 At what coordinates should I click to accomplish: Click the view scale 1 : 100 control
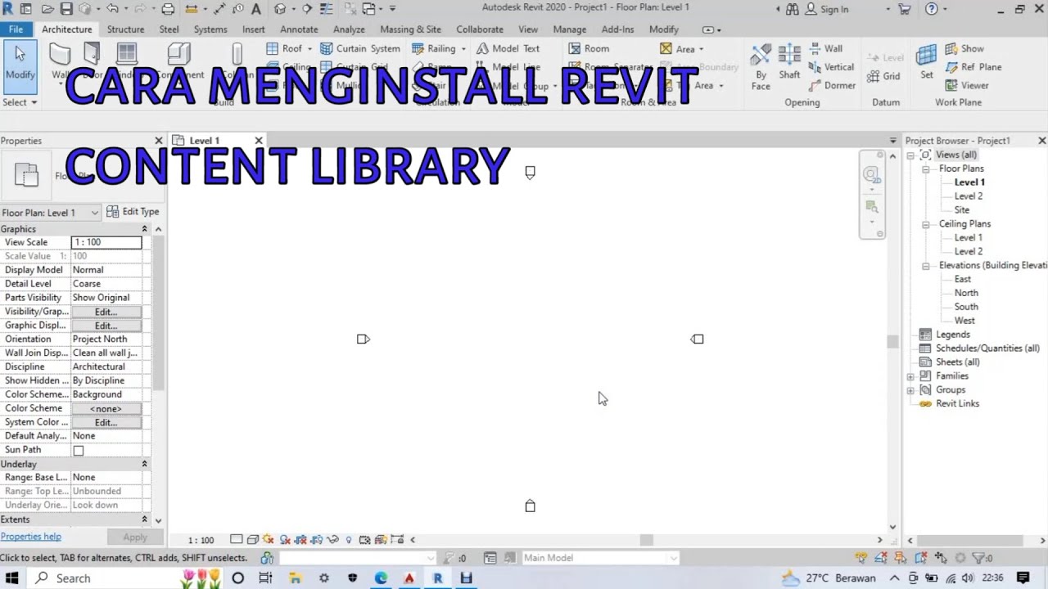click(201, 540)
